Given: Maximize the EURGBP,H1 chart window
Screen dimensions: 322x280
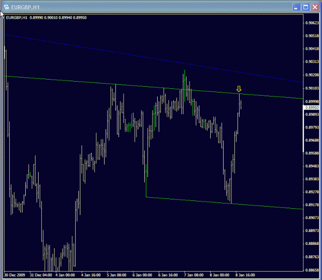Looking at the screenshot, I should coord(306,7).
